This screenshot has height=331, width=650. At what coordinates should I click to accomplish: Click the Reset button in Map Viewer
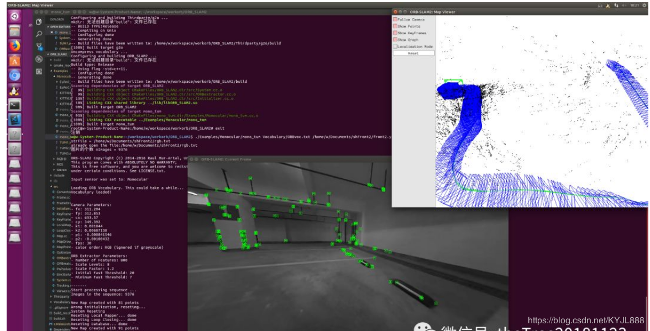(x=413, y=54)
